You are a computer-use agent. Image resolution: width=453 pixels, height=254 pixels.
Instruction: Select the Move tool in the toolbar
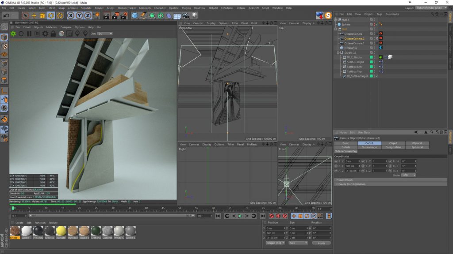[34, 15]
